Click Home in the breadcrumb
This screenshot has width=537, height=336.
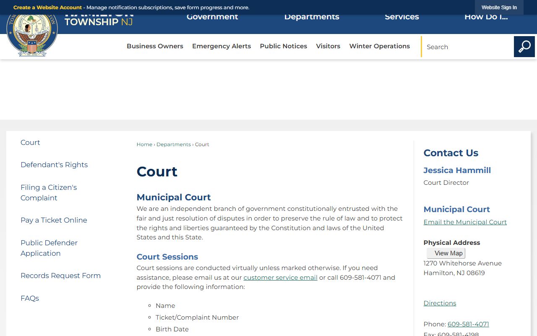pos(144,144)
